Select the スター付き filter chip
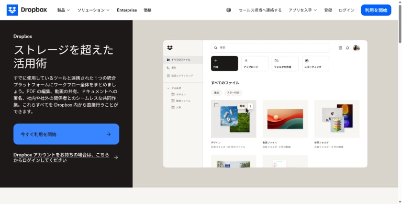This screenshot has height=204, width=402. coord(233,93)
